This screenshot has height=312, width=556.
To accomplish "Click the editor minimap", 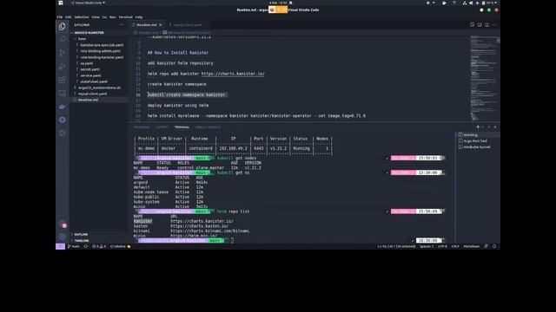I will click(483, 78).
